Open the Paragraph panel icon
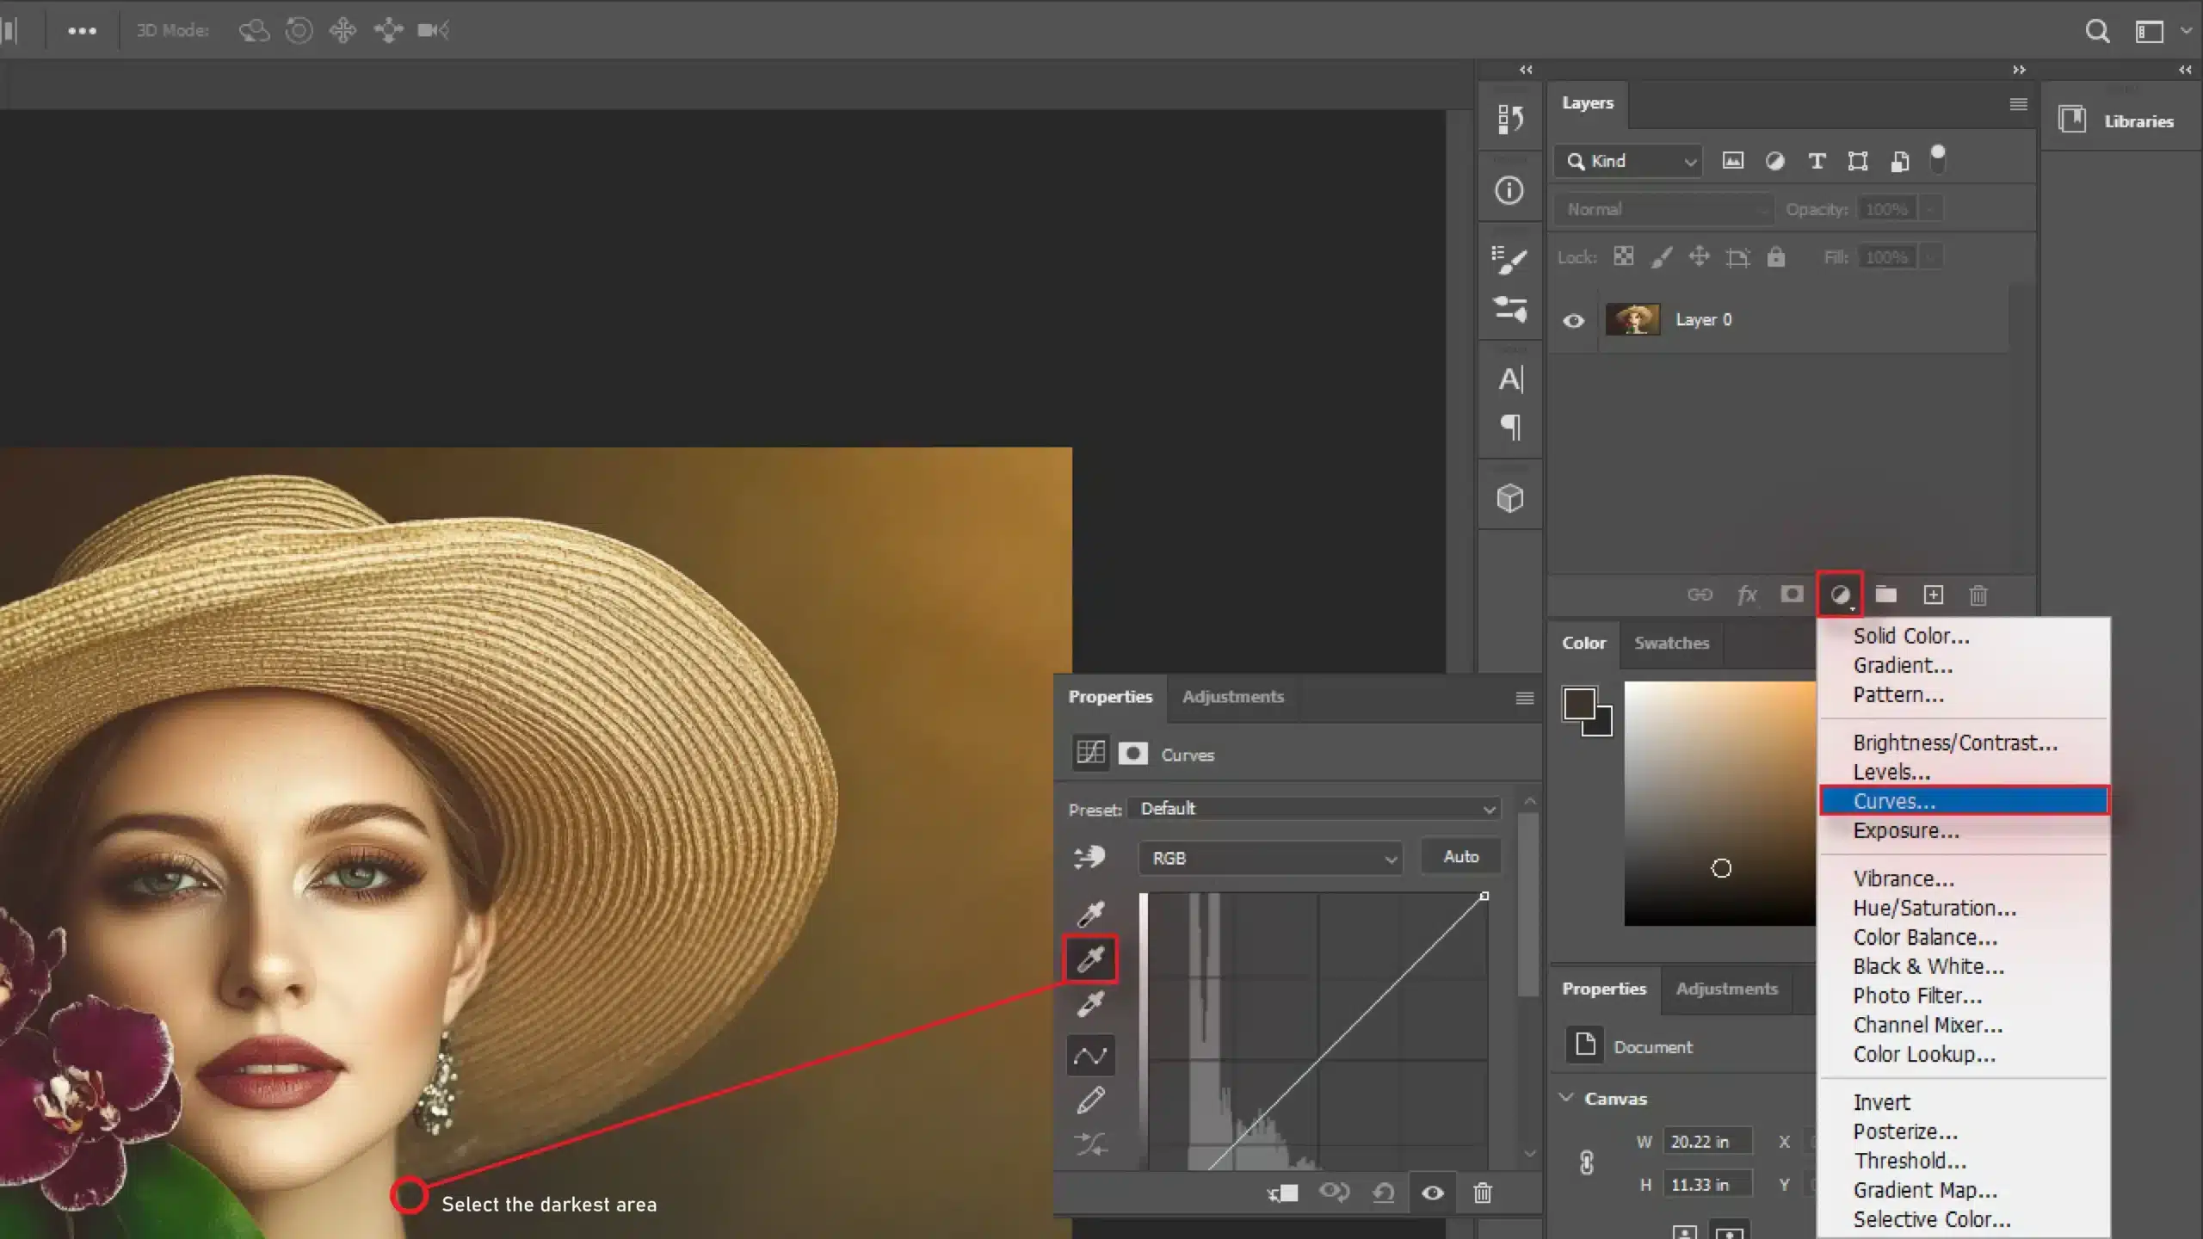 (1511, 428)
